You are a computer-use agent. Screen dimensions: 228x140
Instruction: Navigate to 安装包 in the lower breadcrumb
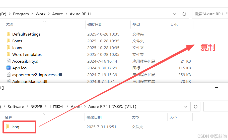click(x=36, y=107)
